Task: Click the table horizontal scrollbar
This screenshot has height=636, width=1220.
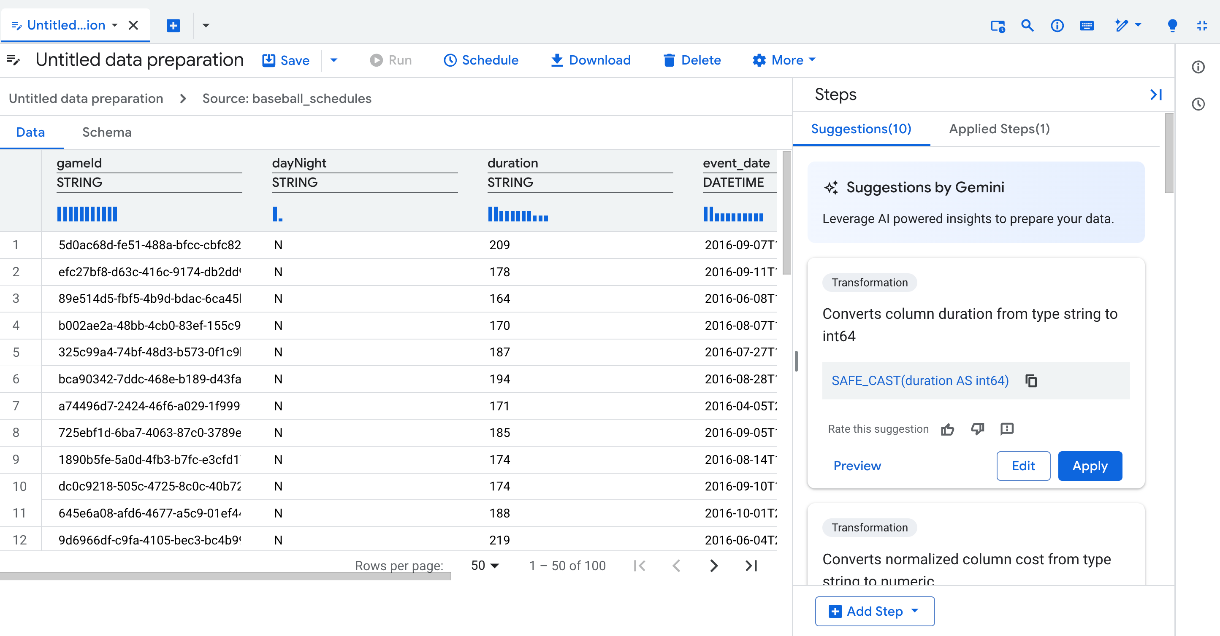Action: click(x=225, y=577)
